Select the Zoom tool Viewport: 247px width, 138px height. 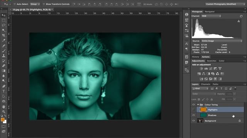pos(3,112)
